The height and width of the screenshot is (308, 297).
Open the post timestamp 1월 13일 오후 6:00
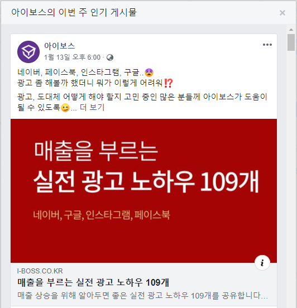[x=73, y=57]
